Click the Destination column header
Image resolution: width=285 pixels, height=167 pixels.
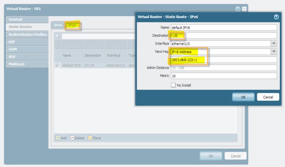[94, 55]
